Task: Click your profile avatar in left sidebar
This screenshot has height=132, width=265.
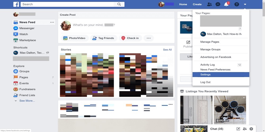Action: (x=16, y=14)
